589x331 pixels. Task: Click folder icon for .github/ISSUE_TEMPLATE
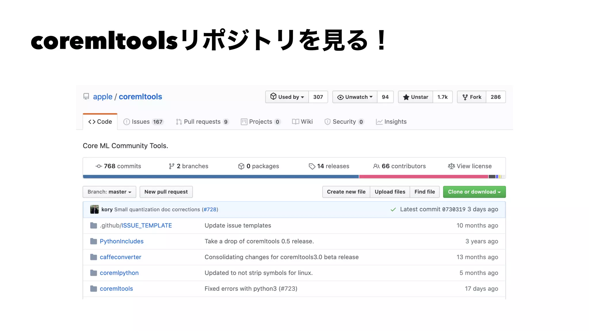93,226
